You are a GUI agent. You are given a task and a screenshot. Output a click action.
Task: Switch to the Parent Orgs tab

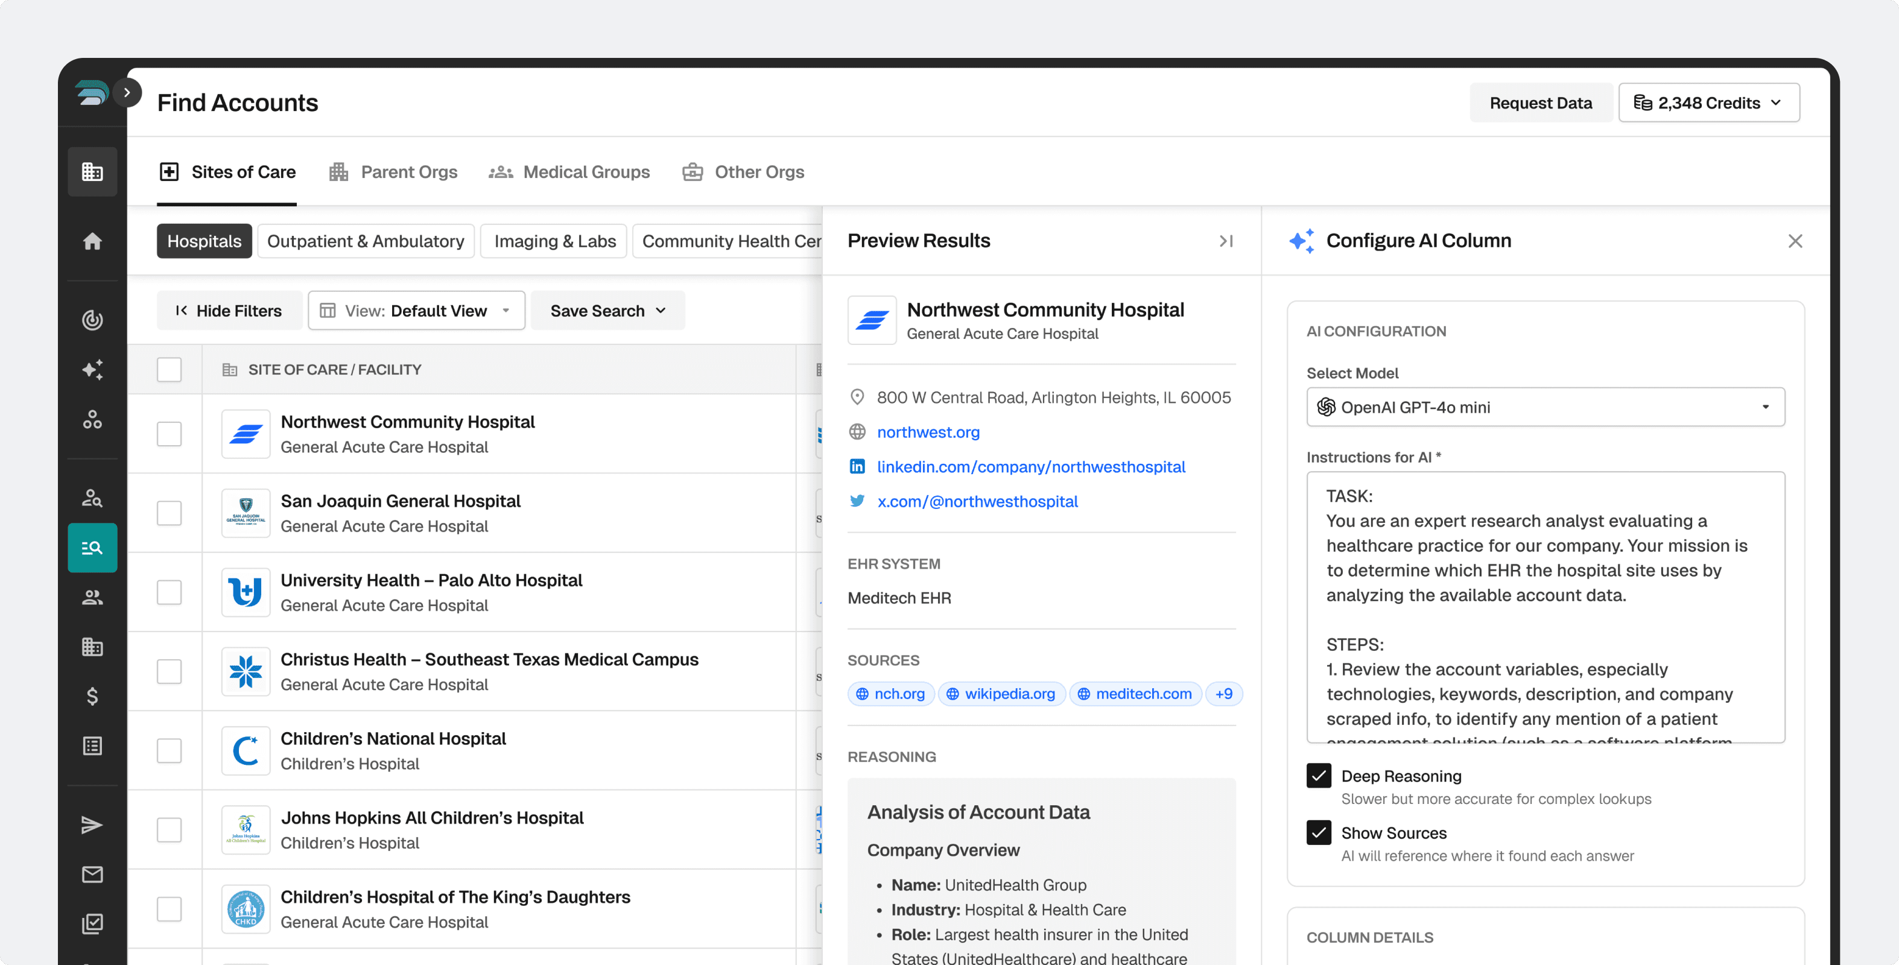pos(394,172)
